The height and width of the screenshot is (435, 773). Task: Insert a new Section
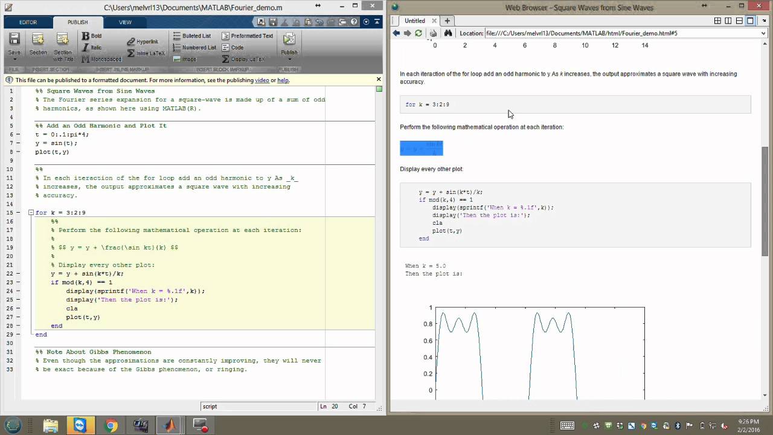tap(38, 44)
